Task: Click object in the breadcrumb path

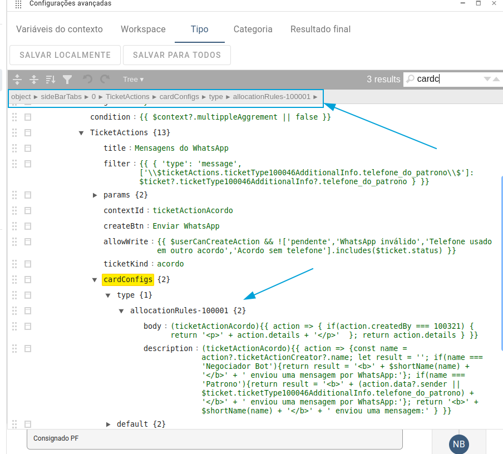Action: [21, 97]
